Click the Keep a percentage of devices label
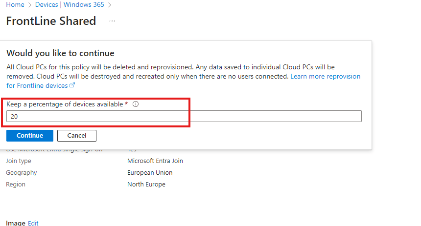421x226 pixels. tap(64, 104)
